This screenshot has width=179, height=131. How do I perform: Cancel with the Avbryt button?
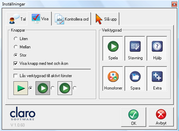tap(161, 117)
